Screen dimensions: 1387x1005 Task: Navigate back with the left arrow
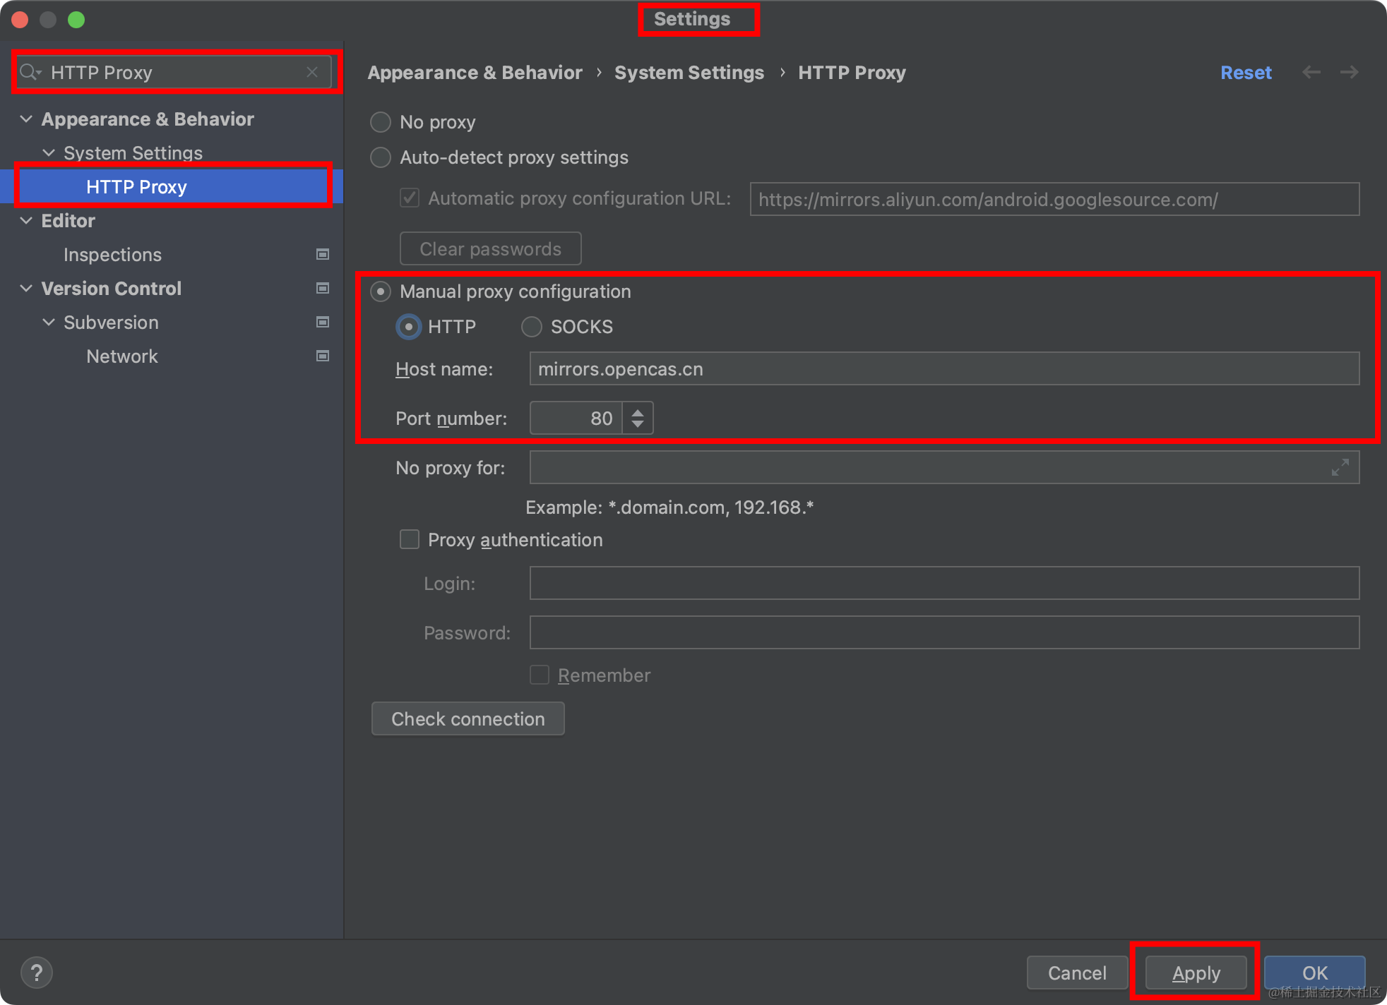pos(1311,72)
